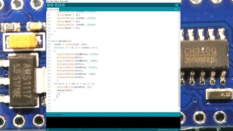This screenshot has width=233, height=131.
Task: Open the Serial Monitor icon
Action: tap(177, 5)
